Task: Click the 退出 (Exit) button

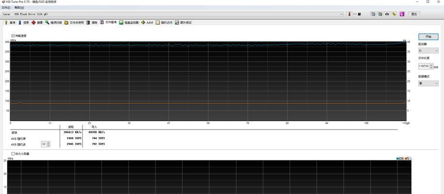Action: point(413,14)
